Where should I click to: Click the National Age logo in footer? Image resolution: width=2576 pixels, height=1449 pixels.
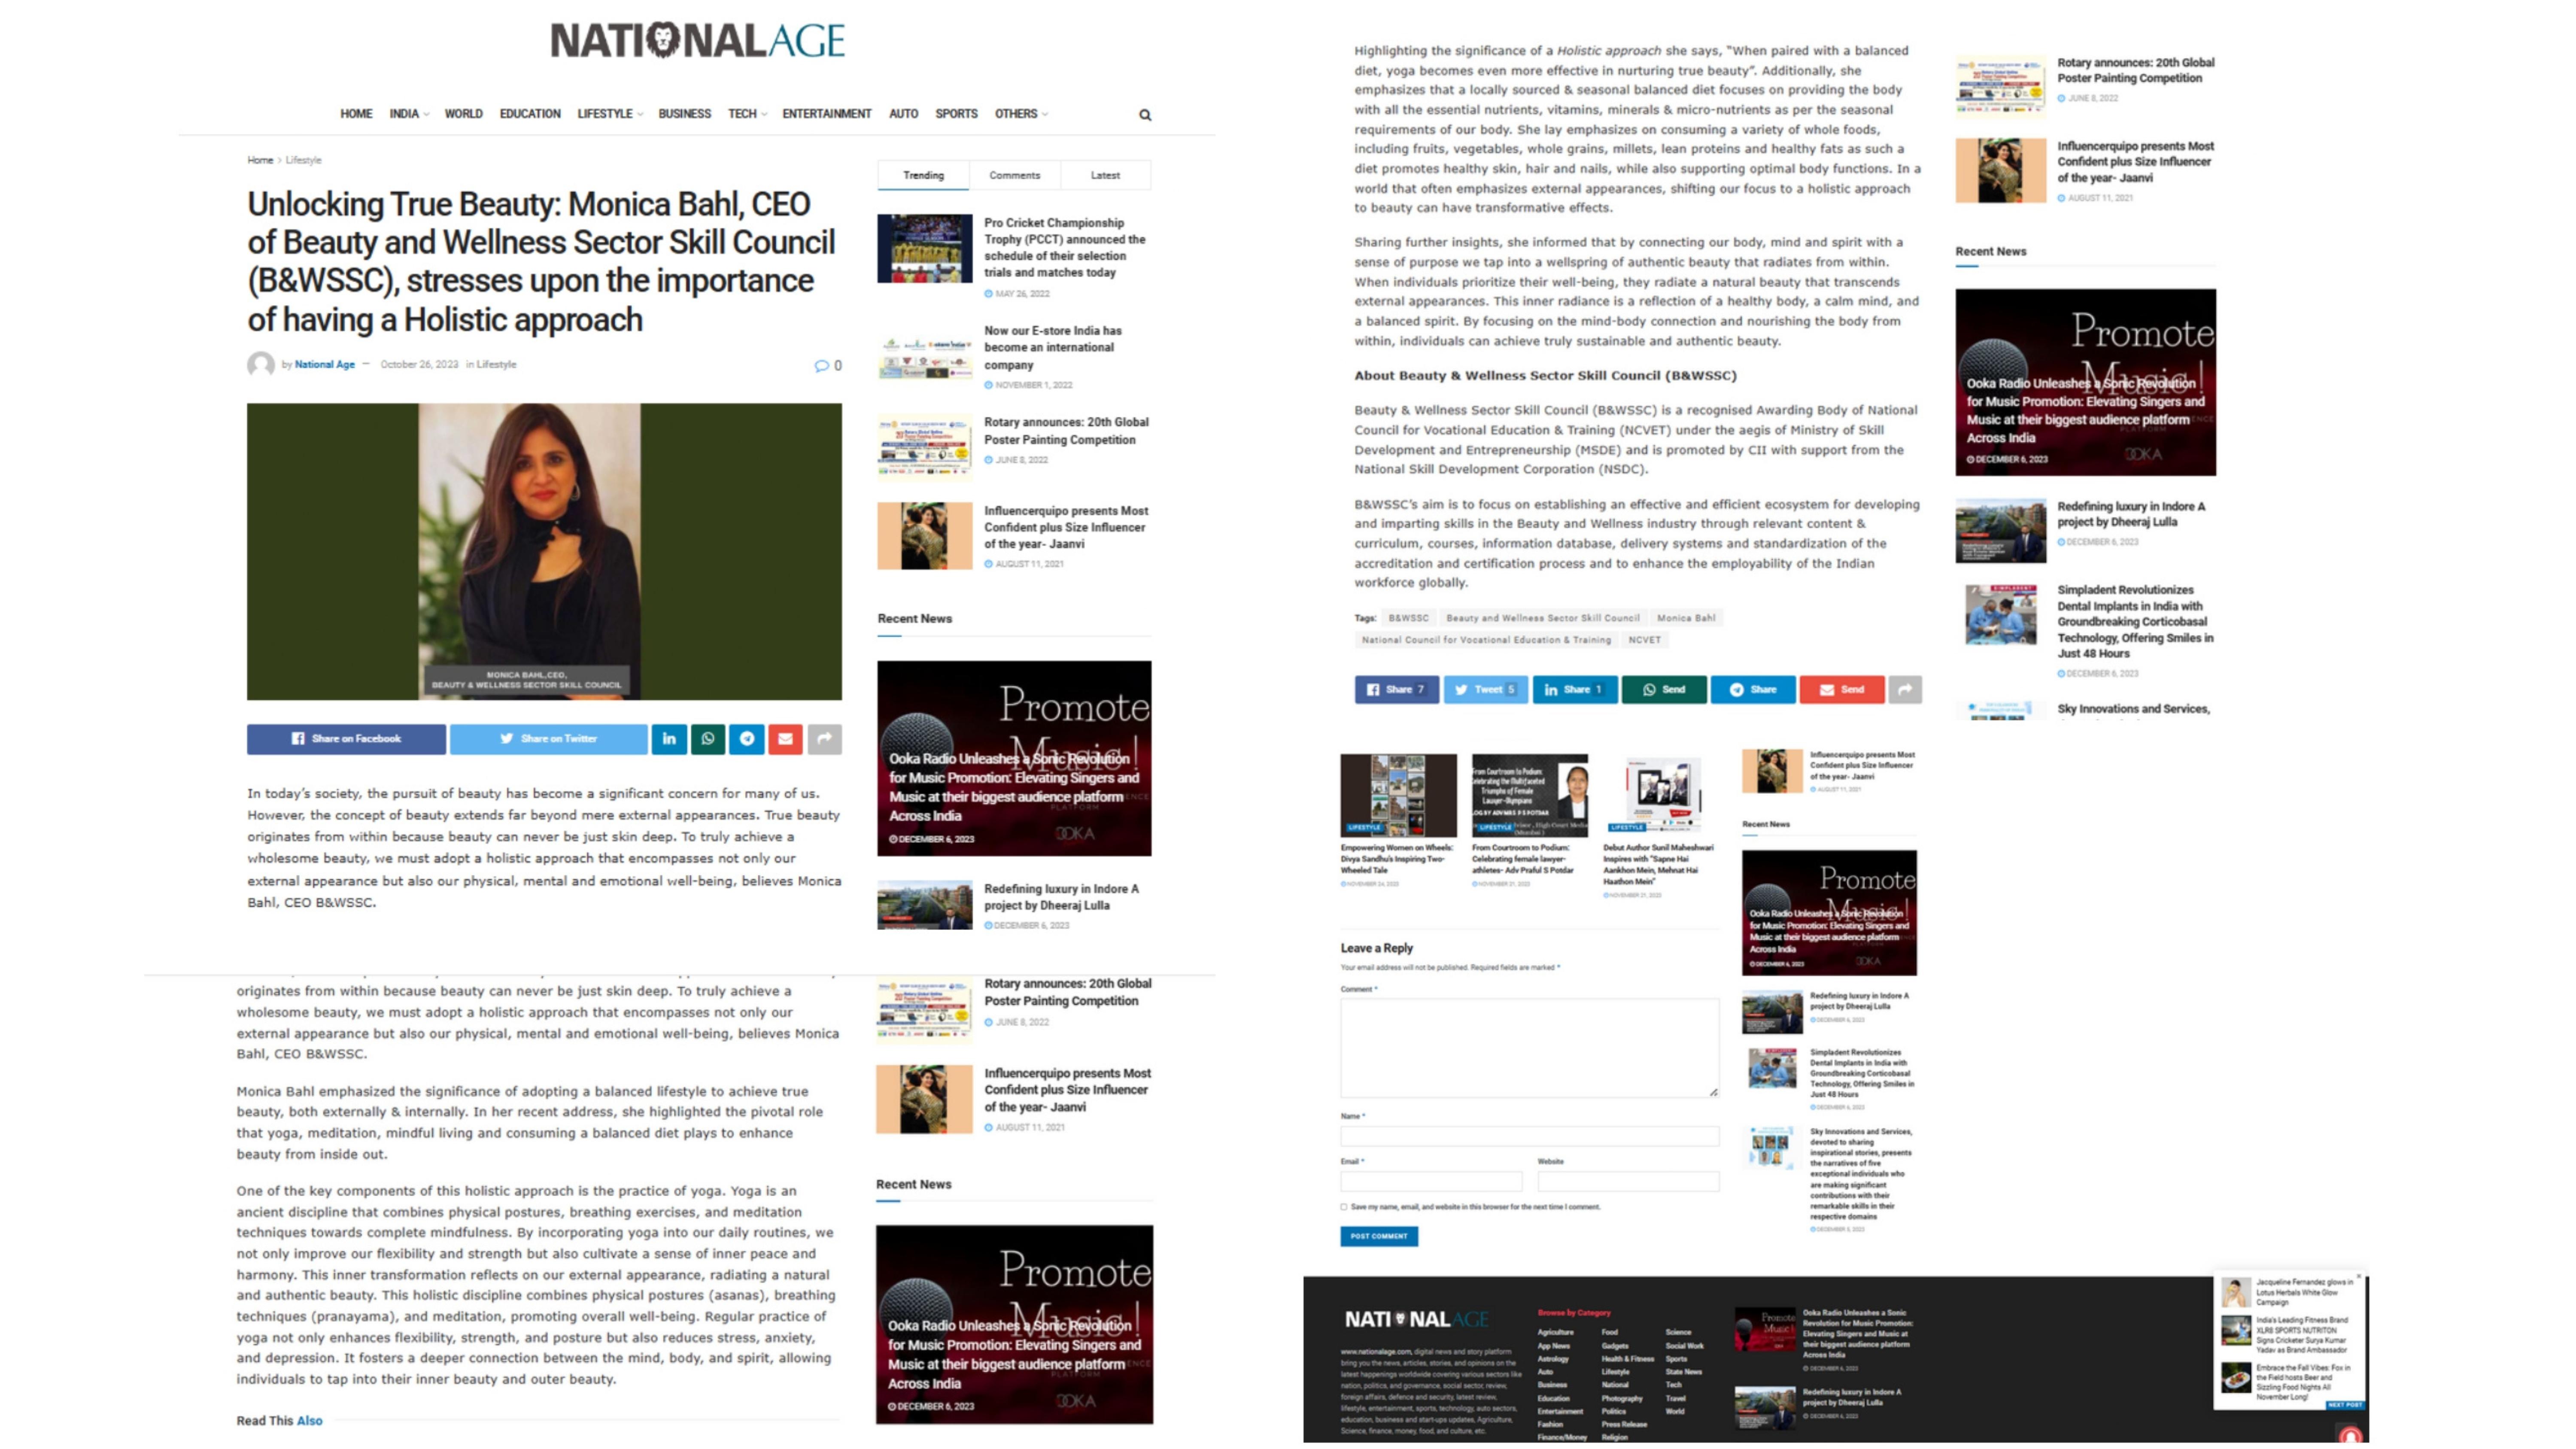[x=1417, y=1320]
